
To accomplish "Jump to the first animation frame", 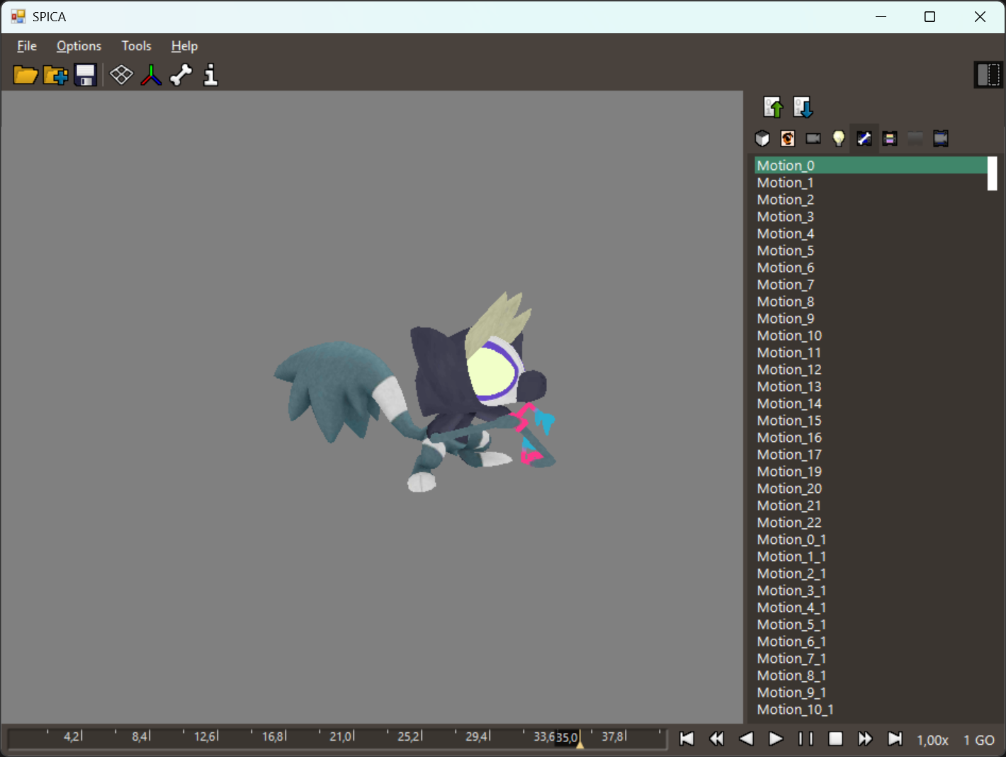I will pos(686,739).
